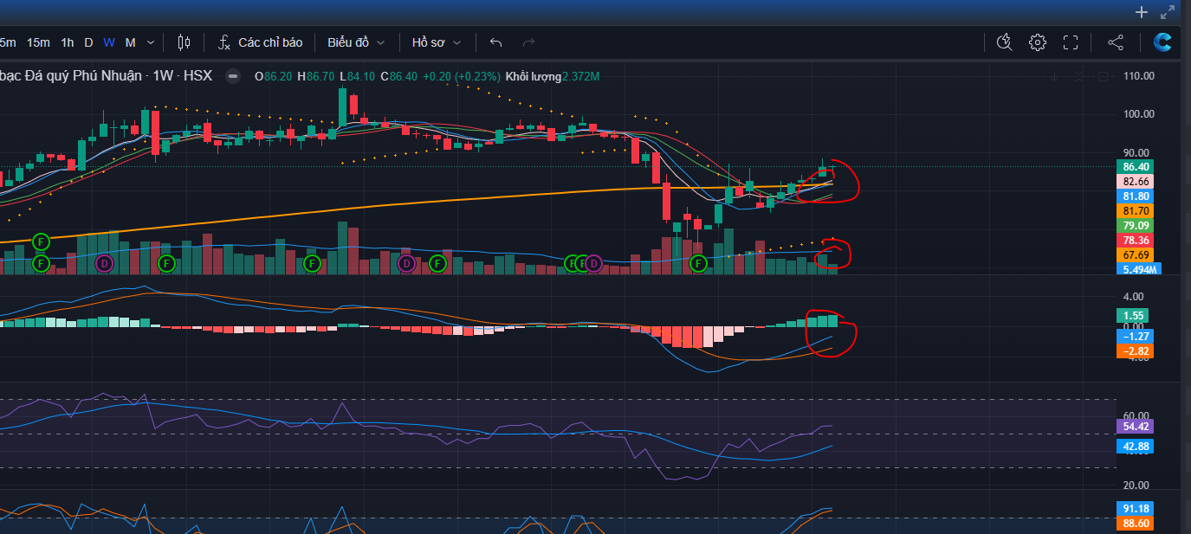Click the Phú Nhuận · 1W · HSX symbol title

pyautogui.click(x=106, y=76)
